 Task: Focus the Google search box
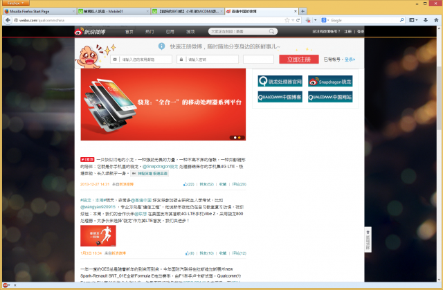pyautogui.click(x=365, y=20)
